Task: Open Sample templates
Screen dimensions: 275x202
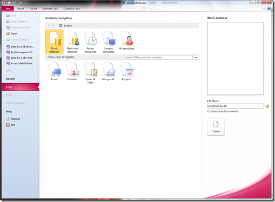Action: 108,42
